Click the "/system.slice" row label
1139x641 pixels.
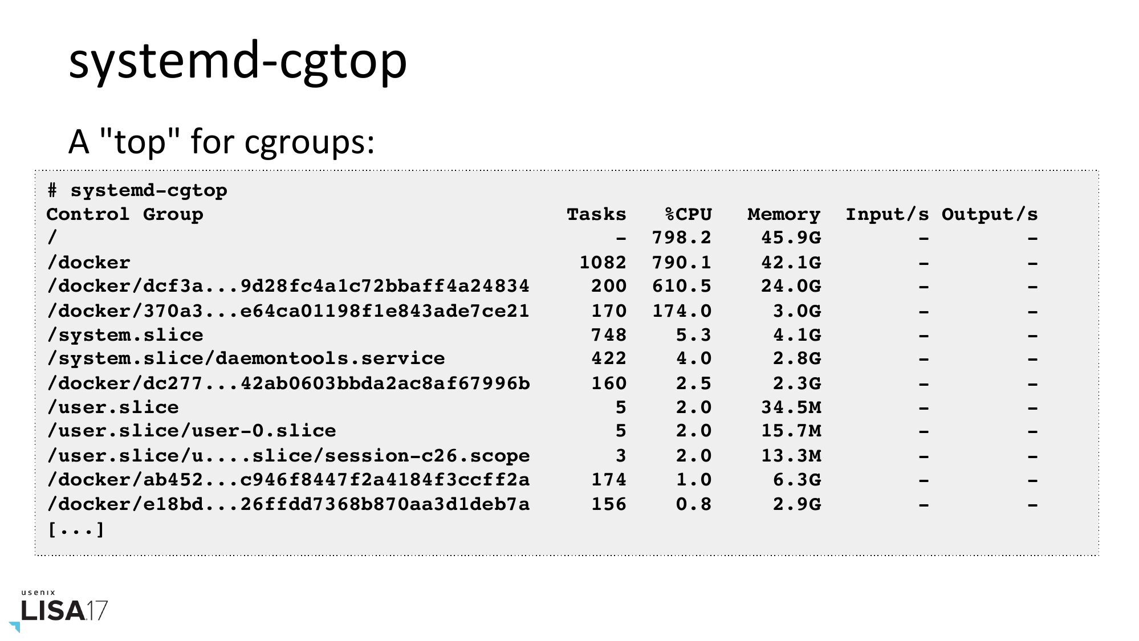[x=125, y=335]
